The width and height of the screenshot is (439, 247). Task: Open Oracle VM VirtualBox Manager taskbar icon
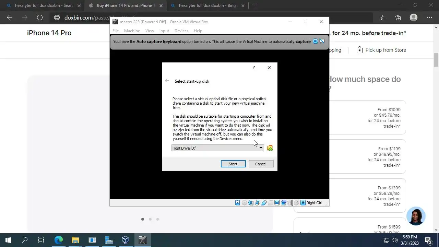[x=125, y=240]
